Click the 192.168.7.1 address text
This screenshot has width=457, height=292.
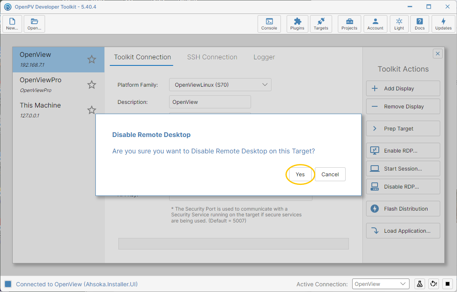click(32, 65)
